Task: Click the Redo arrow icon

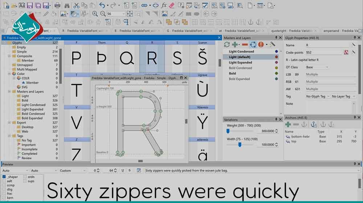Action: (x=113, y=5)
